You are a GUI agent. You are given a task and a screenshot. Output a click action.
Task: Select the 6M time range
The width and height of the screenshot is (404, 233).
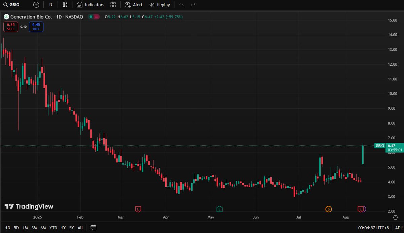click(43, 228)
